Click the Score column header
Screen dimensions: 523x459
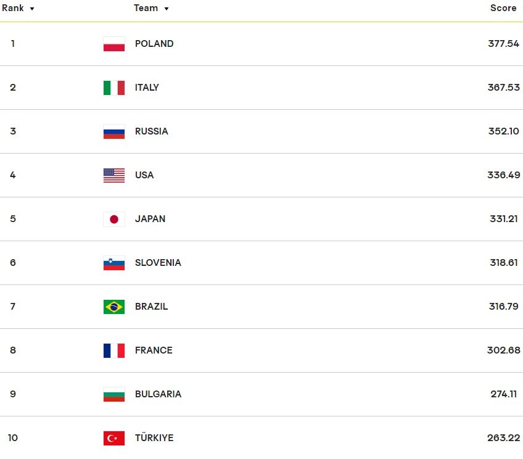[x=503, y=8]
